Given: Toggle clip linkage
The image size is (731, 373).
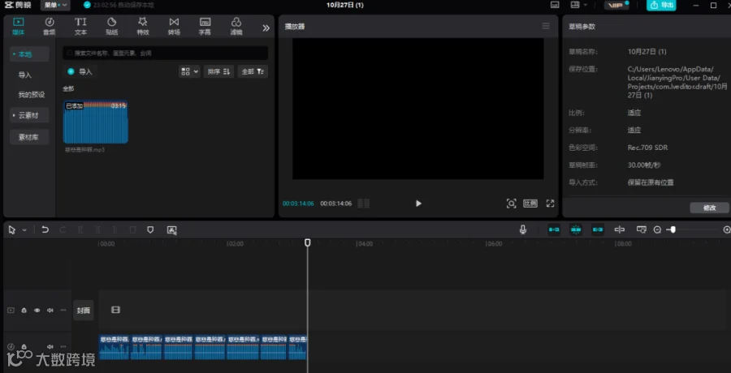Looking at the screenshot, I should click(598, 229).
